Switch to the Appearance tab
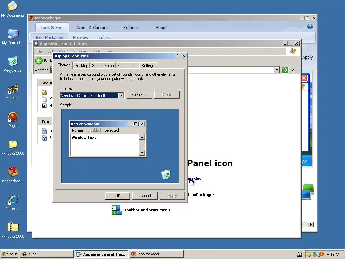Image resolution: width=345 pixels, height=259 pixels. (128, 66)
